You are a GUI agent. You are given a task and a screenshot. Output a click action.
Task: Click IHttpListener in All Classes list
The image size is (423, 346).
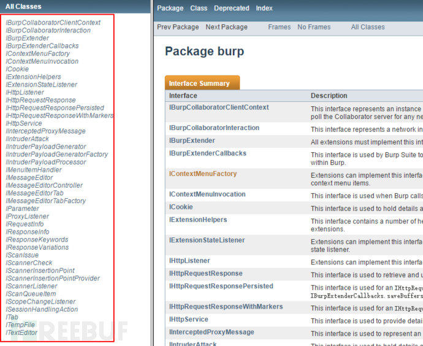25,92
